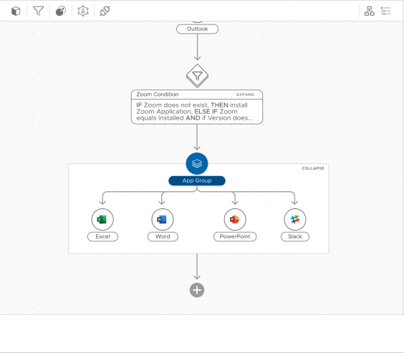Switch to list outline view

click(386, 11)
